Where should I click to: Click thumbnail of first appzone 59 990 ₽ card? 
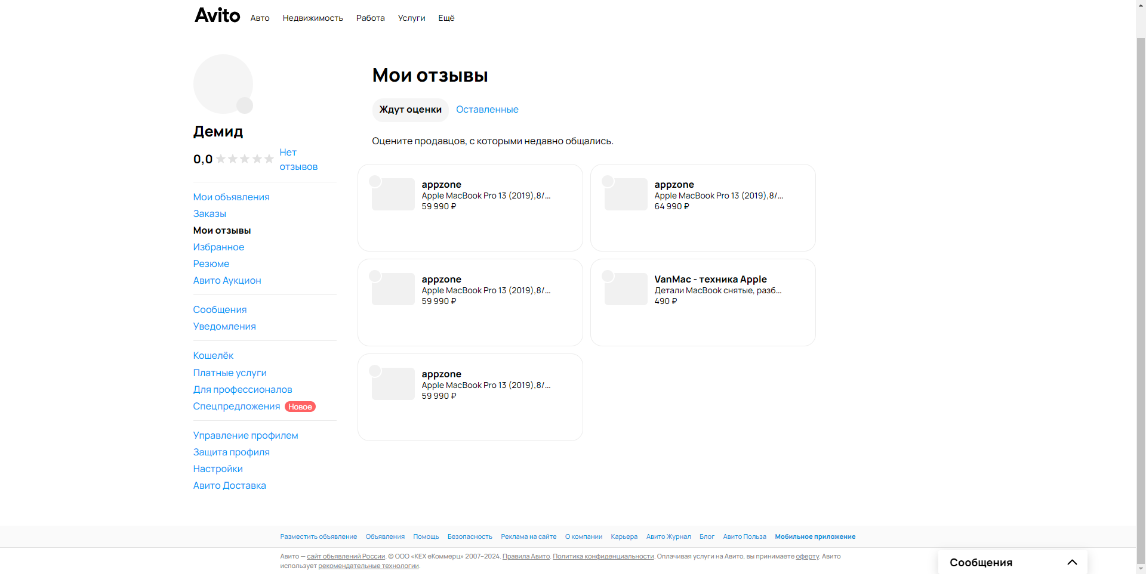(x=393, y=194)
